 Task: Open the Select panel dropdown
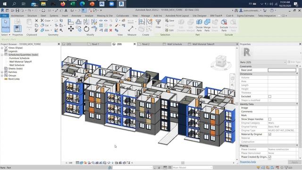(6, 34)
